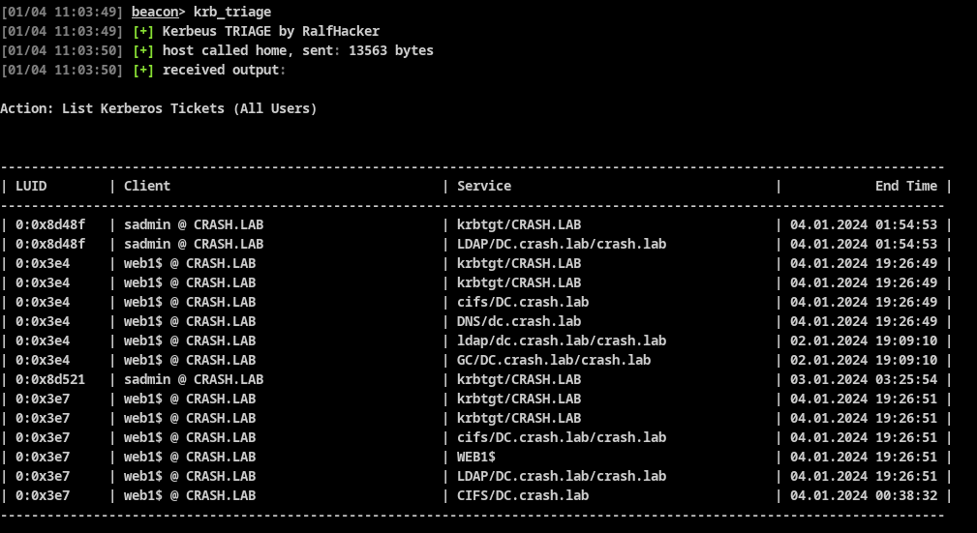Select the cifs/DC.crash.lab/crash.lab service entry
Viewport: 977px width, 533px height.
(562, 437)
